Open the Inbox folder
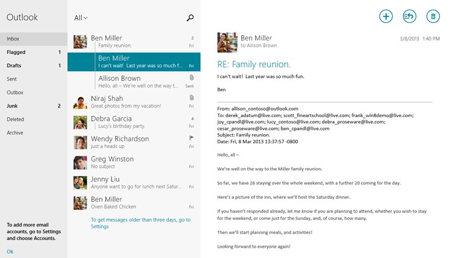The image size is (460, 258). click(x=34, y=39)
